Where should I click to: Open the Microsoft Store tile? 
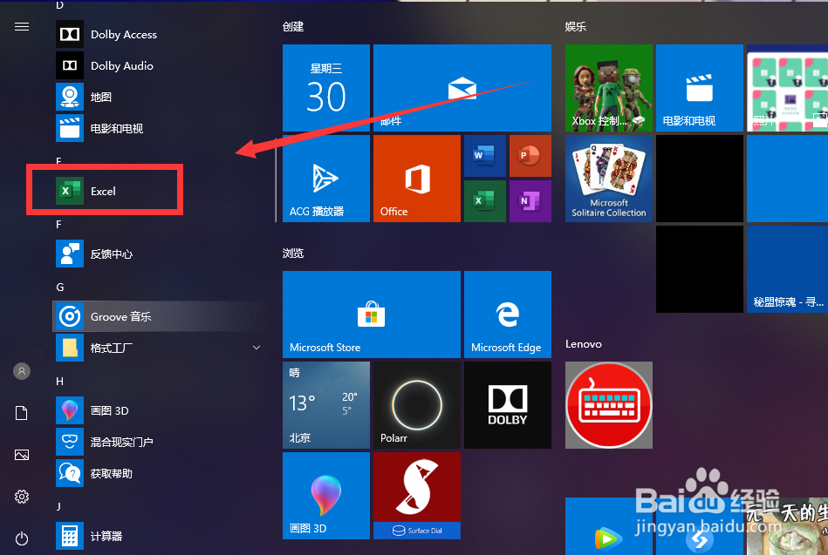coord(371,315)
